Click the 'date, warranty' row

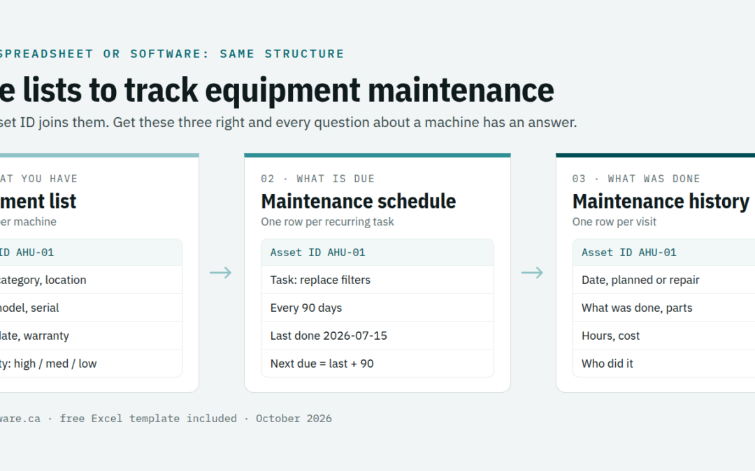(x=91, y=336)
